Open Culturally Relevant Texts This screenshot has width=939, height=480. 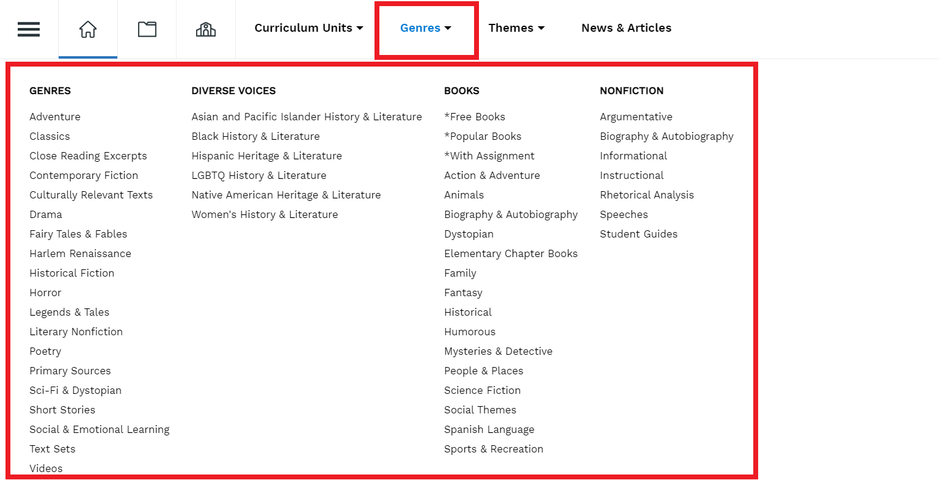click(x=91, y=195)
